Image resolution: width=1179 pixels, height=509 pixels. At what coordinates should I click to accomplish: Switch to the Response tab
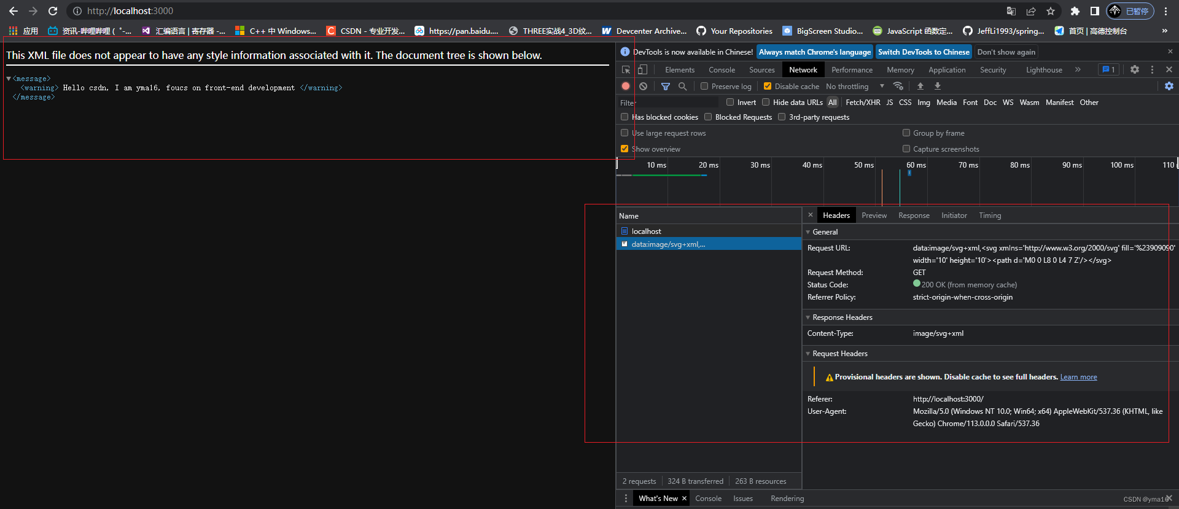[x=914, y=215]
